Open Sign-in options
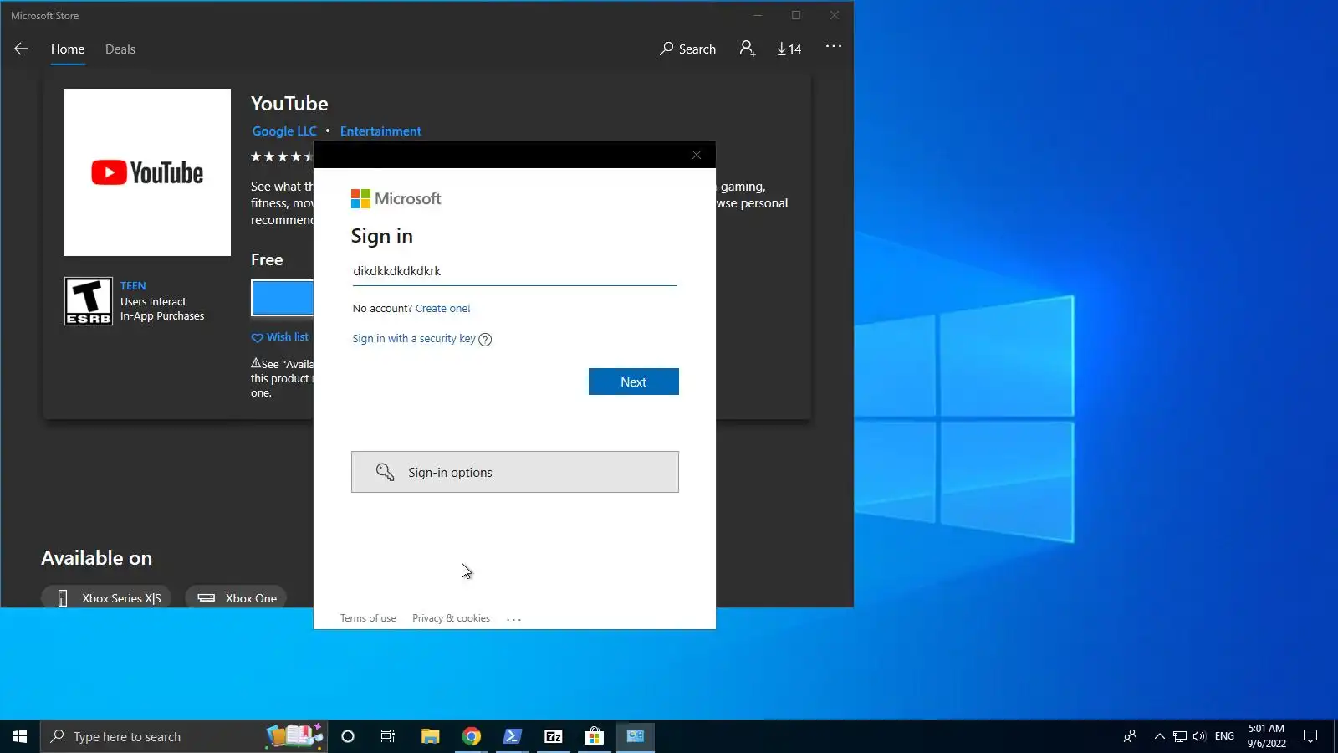This screenshot has width=1338, height=753. tap(515, 472)
